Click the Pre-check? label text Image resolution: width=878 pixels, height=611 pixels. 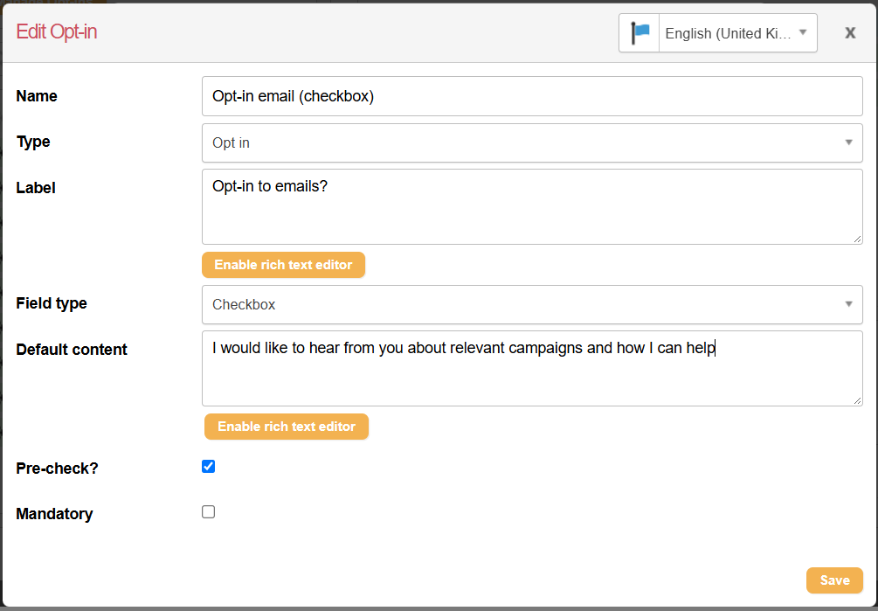57,469
